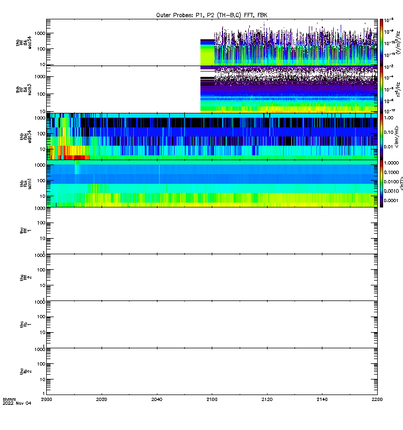Click the '0.10' color bar tick value
403x430 pixels.
click(x=388, y=132)
